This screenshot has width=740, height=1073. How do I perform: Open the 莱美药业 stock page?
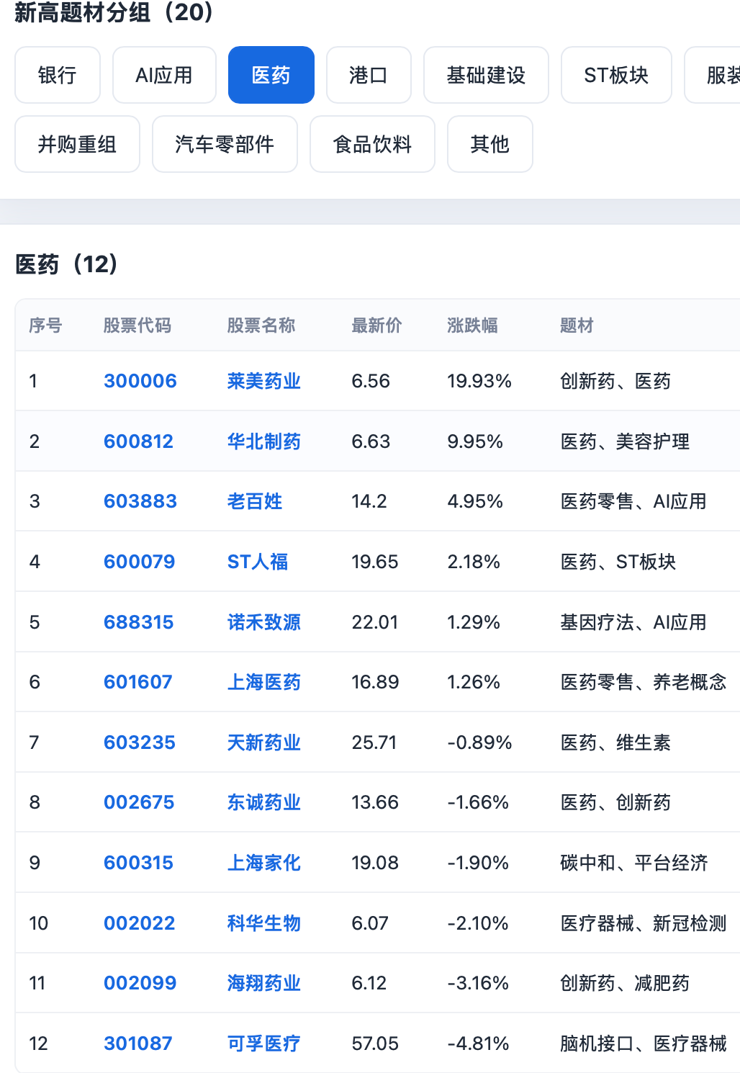pos(264,381)
